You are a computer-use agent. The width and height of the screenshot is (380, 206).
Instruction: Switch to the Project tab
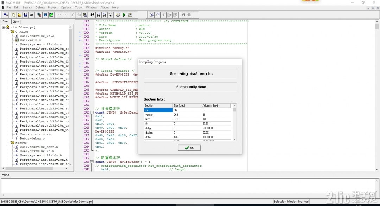tap(6, 21)
